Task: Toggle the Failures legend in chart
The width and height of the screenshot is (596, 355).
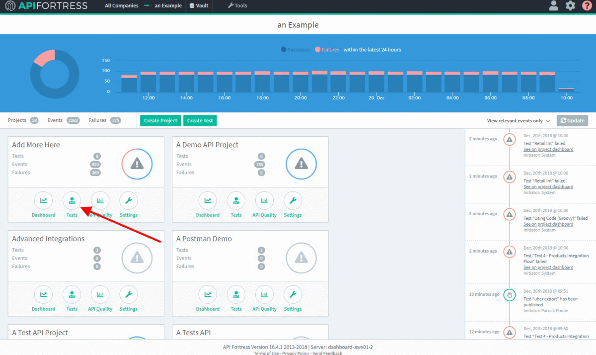Action: coord(327,50)
